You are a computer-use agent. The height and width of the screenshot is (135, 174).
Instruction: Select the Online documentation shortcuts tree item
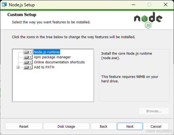pyautogui.click(x=59, y=62)
